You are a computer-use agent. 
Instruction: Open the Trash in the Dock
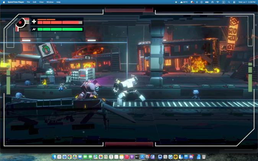(x=204, y=157)
